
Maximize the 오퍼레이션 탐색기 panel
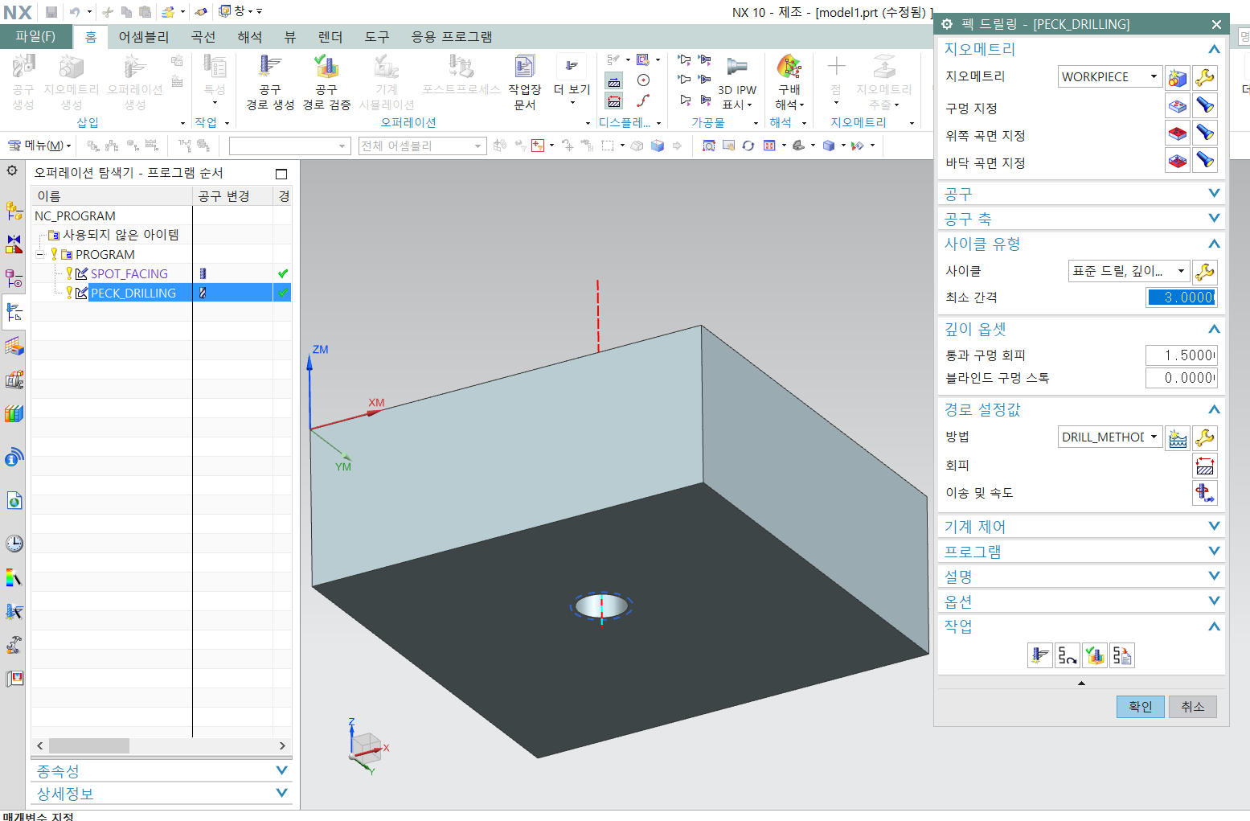tap(281, 174)
